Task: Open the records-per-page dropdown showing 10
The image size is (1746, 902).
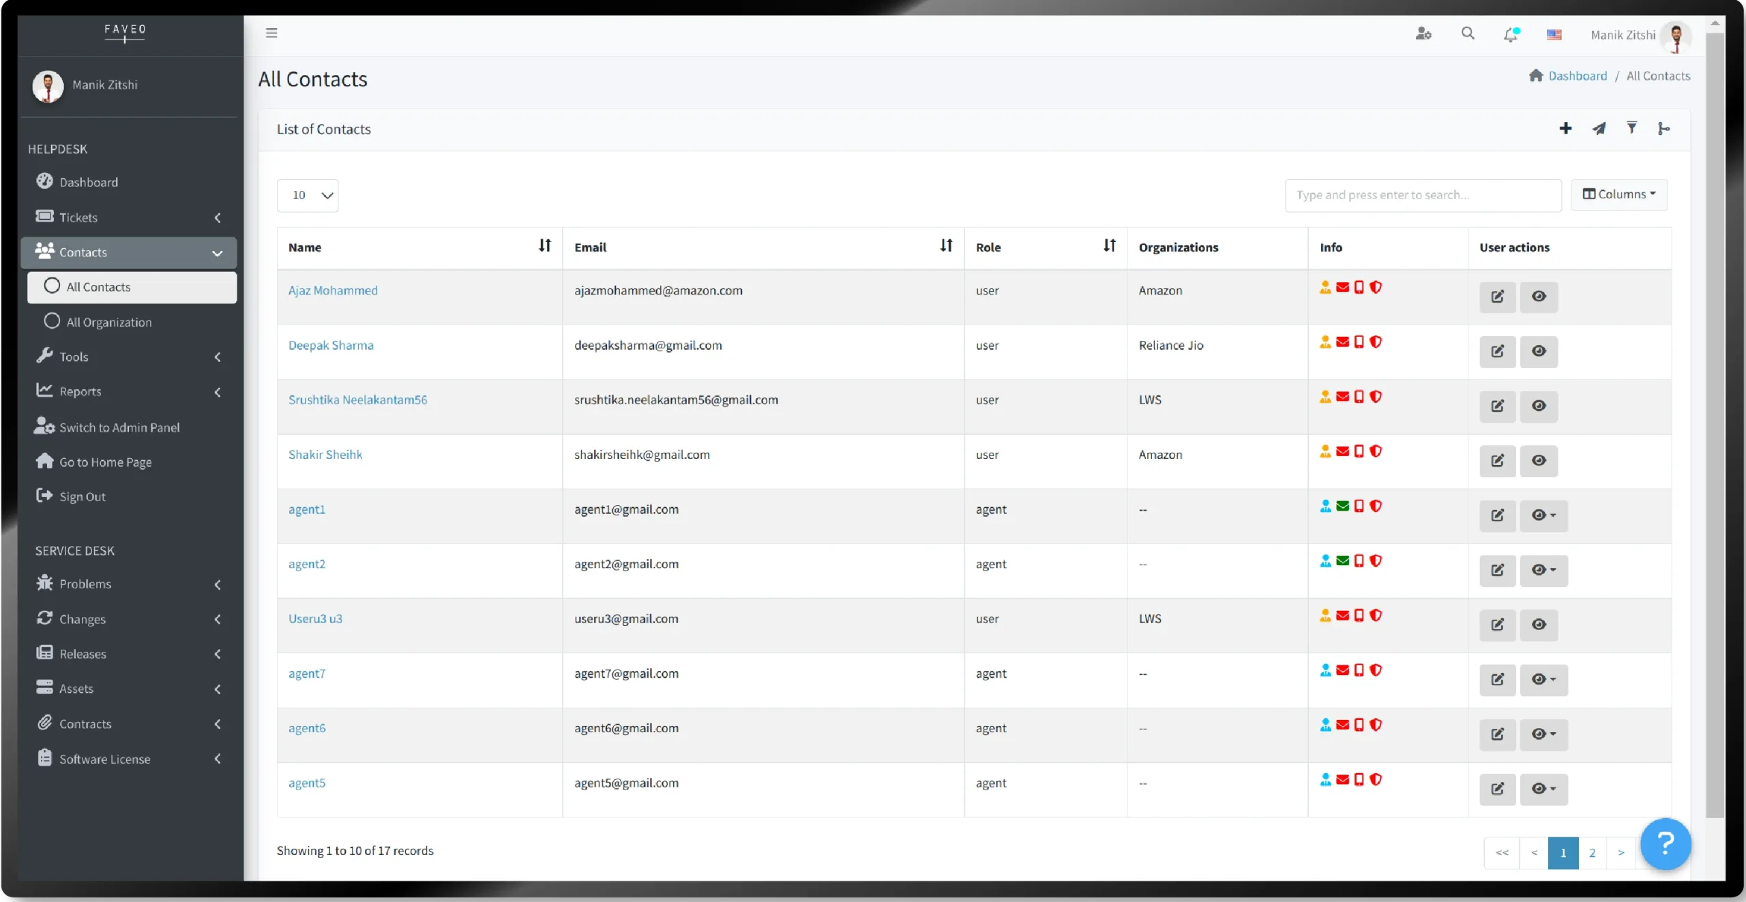Action: pos(308,195)
